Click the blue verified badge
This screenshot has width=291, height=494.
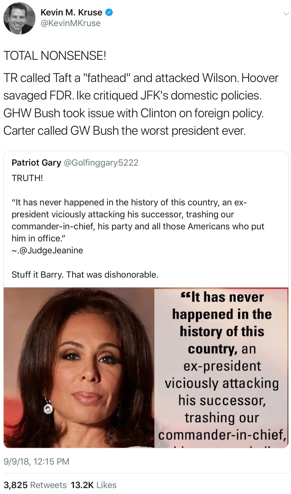109,12
